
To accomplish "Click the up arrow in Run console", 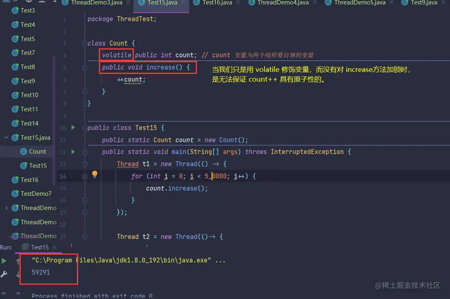I will coord(18,261).
